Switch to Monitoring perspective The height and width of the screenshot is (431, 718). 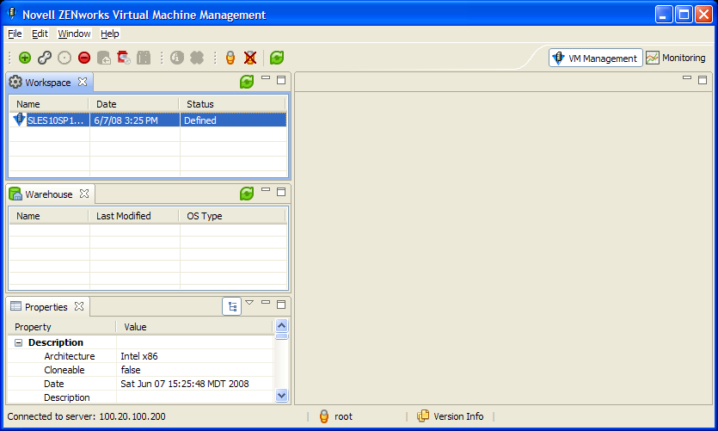676,58
